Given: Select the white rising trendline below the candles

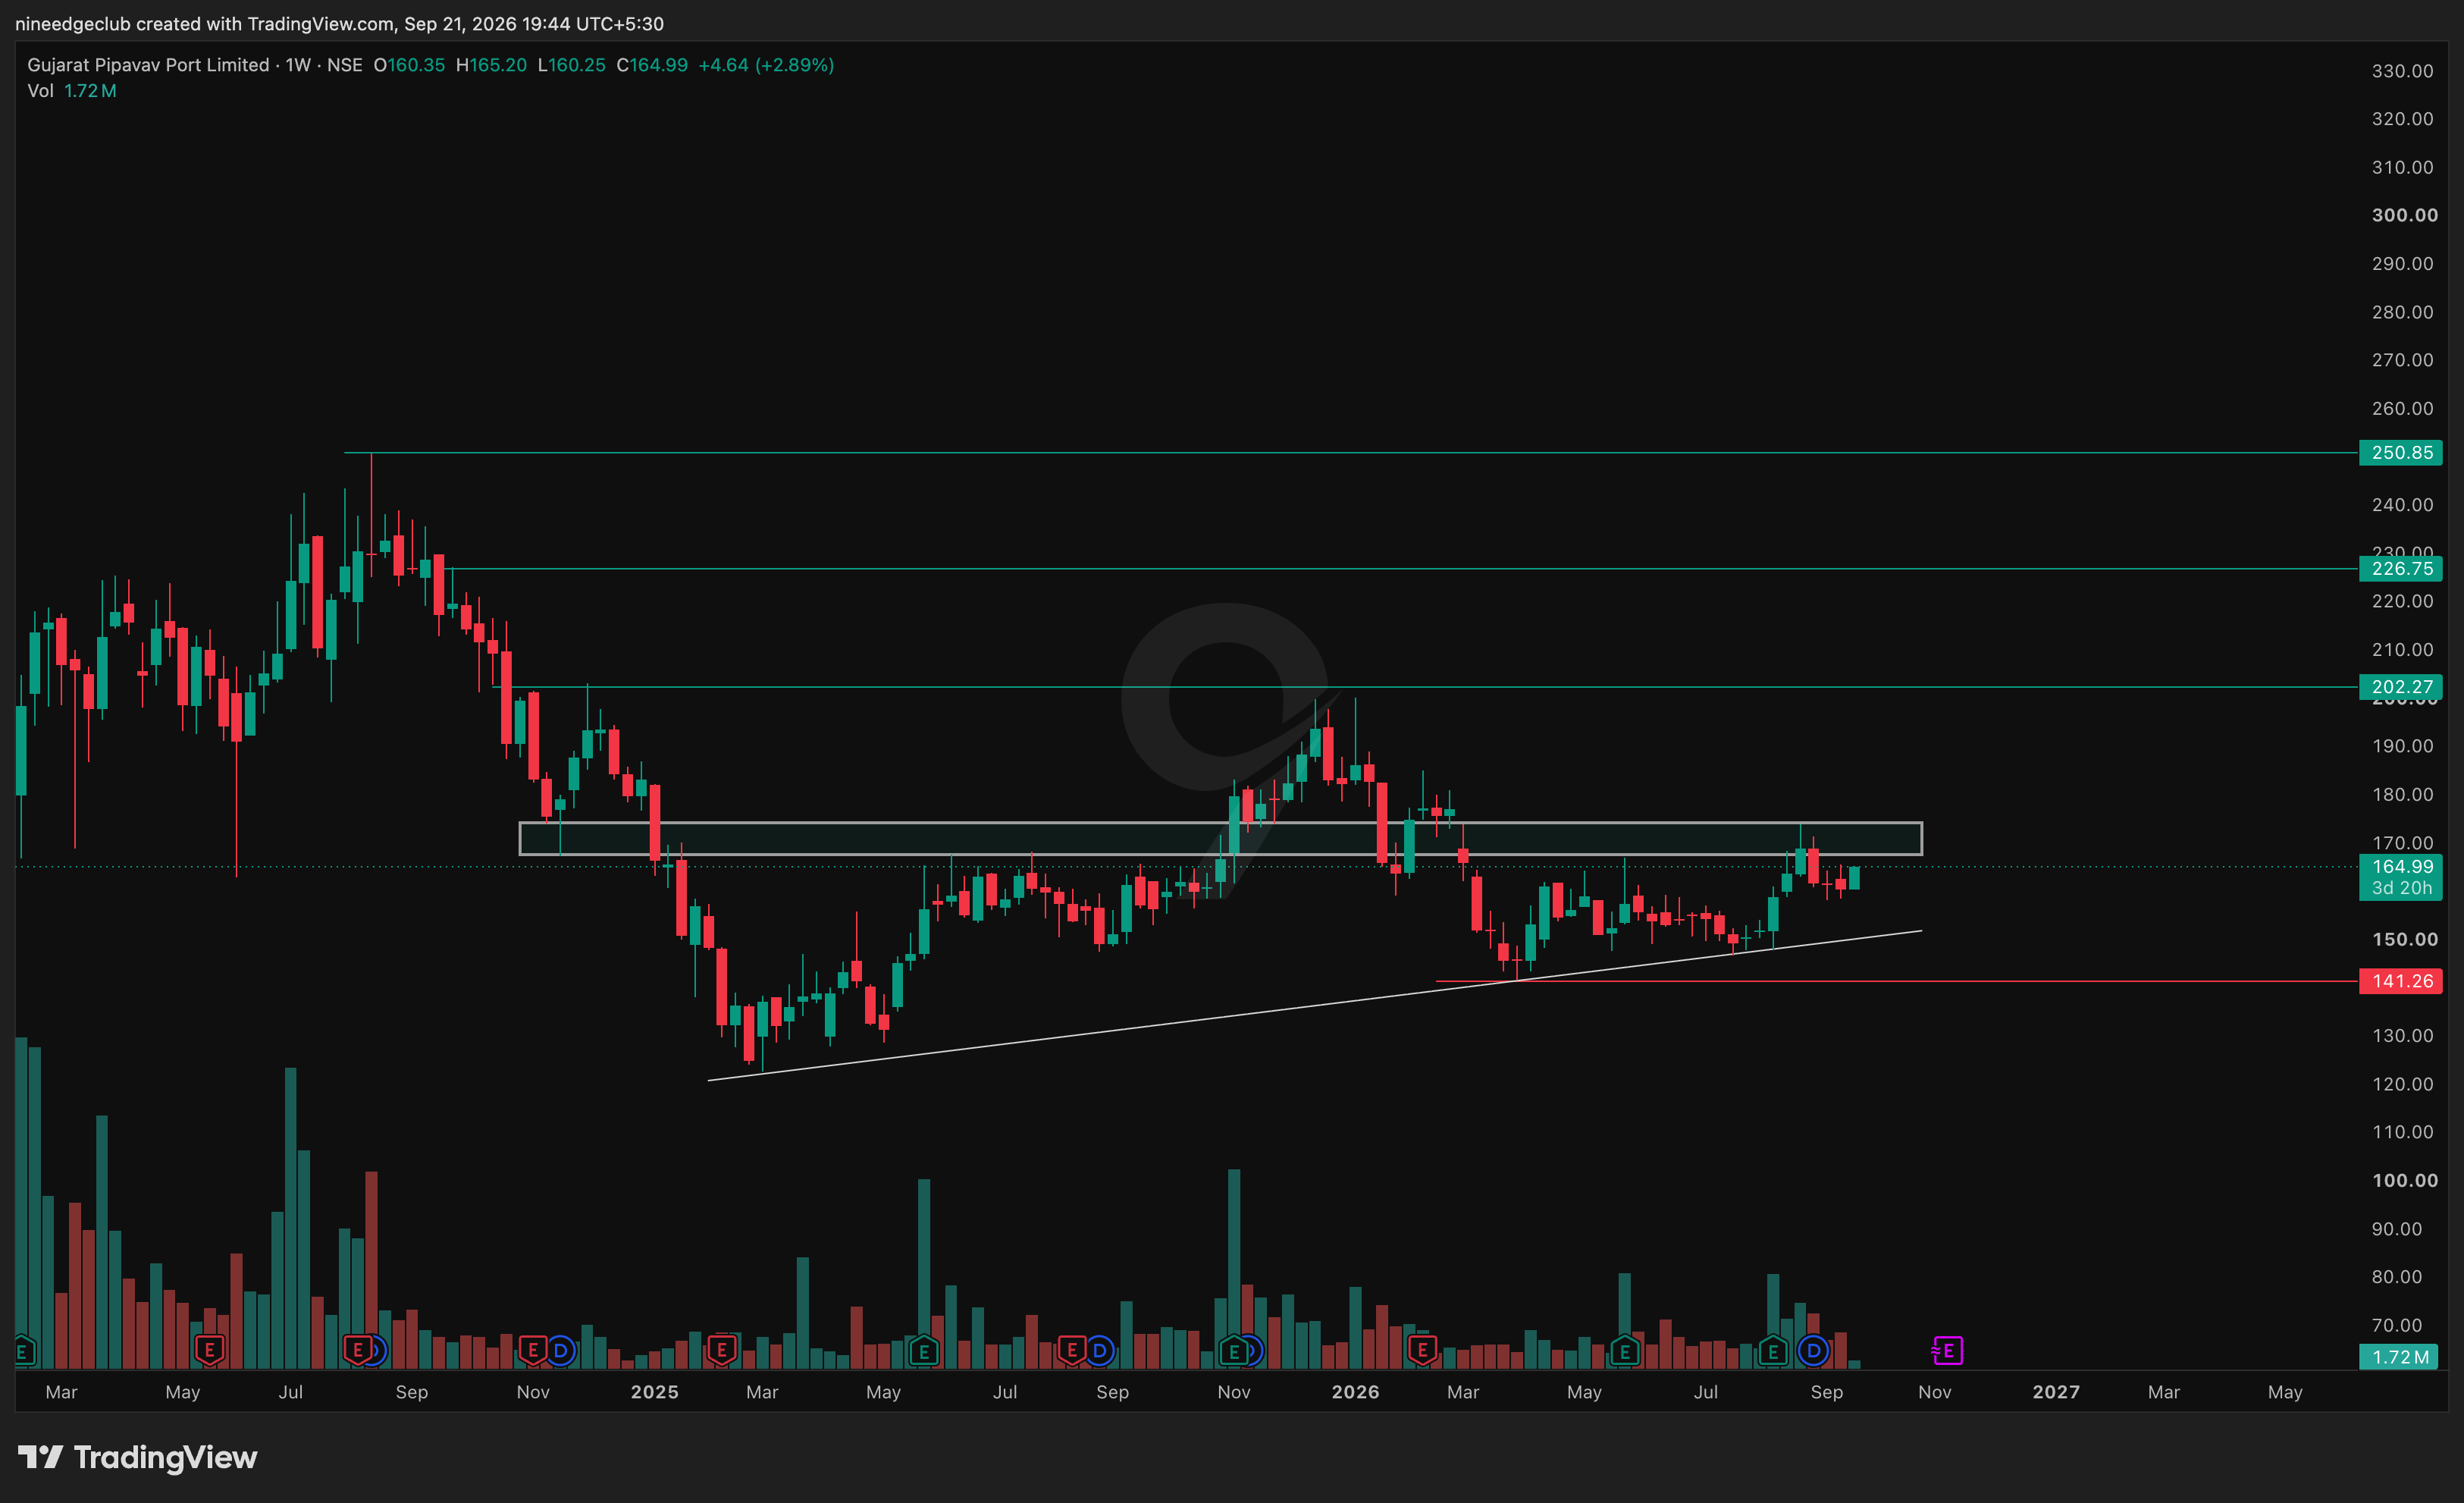Looking at the screenshot, I should 1314,1006.
